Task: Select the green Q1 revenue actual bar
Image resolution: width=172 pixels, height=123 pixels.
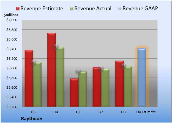Action: [x=82, y=89]
